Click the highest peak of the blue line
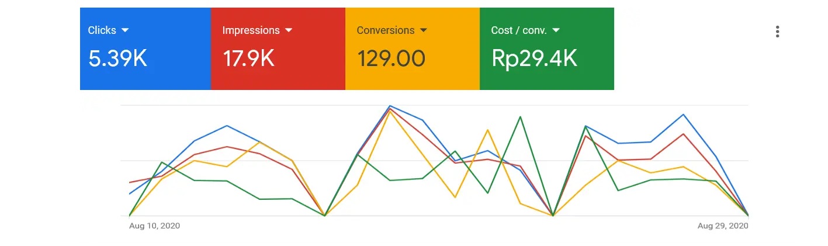828x246 pixels. pos(390,106)
